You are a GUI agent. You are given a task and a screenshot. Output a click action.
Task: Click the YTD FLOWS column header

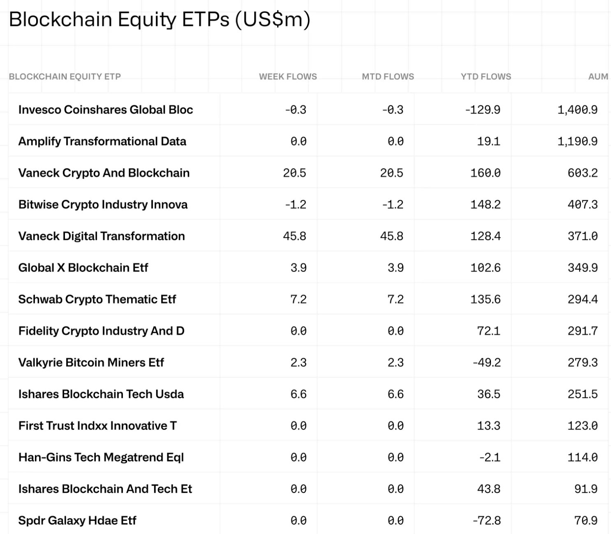click(486, 77)
